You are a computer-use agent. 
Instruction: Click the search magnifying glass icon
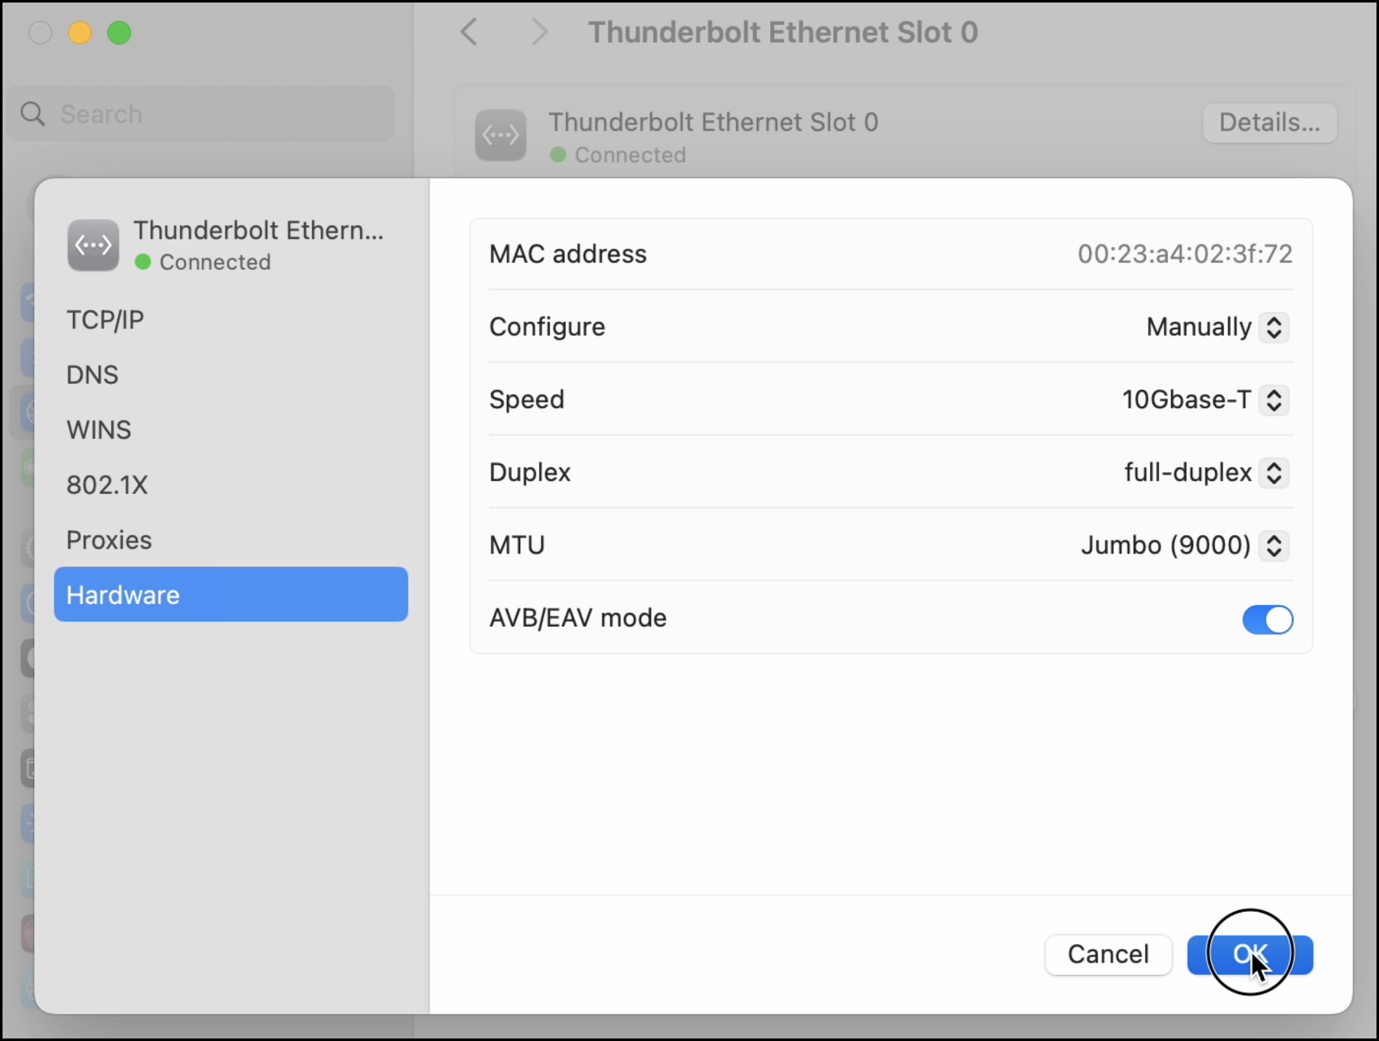pyautogui.click(x=33, y=115)
